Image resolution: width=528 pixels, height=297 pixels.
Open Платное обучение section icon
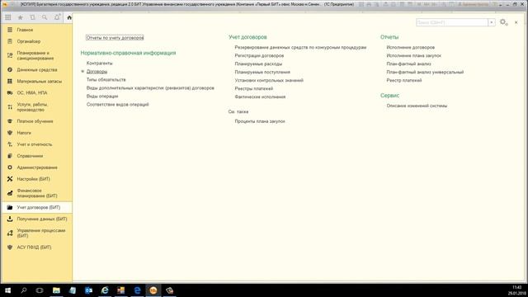[x=10, y=121]
